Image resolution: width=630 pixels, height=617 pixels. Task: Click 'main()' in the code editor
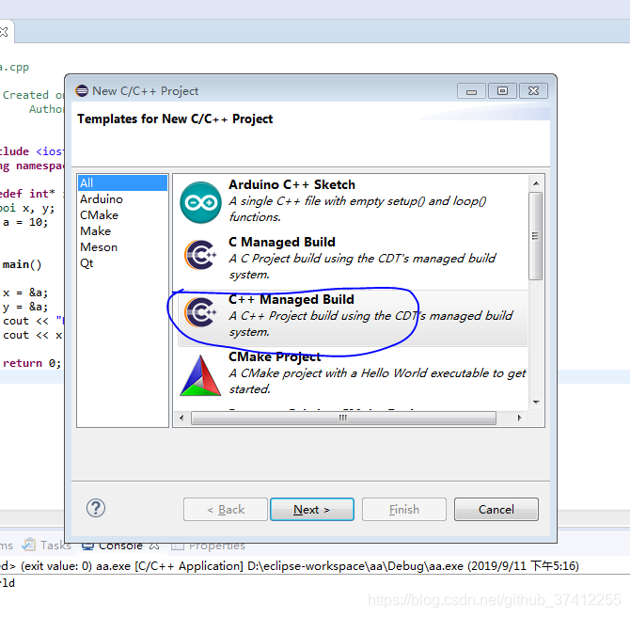22,264
